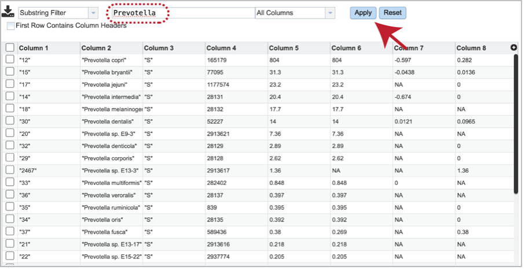Image resolution: width=525 pixels, height=270 pixels.
Task: Click the Prevotella filter text field
Action: point(182,13)
